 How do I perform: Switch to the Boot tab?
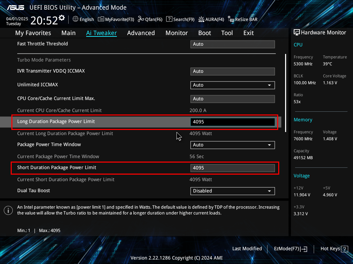point(205,33)
